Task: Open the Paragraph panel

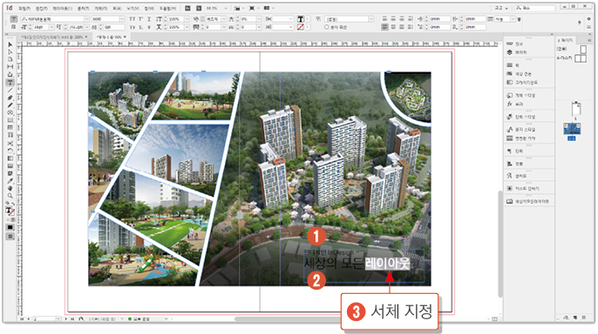Action: click(x=515, y=151)
